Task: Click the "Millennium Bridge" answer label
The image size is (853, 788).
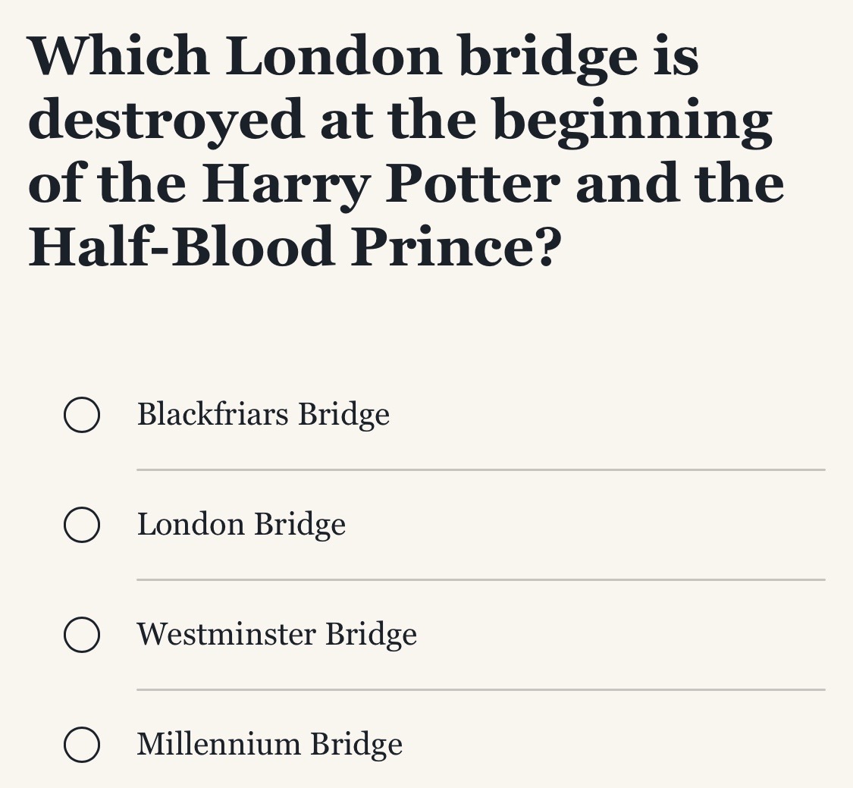Action: 269,745
